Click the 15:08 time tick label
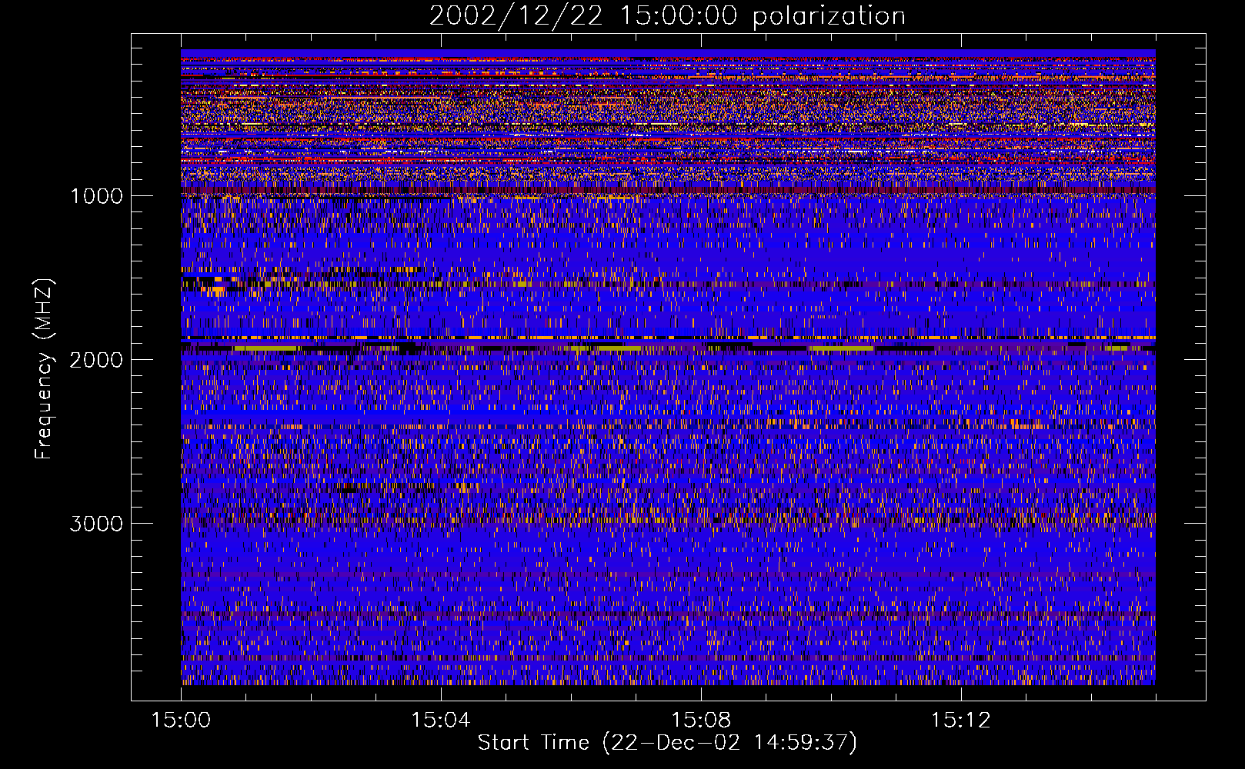1245x769 pixels. click(701, 721)
